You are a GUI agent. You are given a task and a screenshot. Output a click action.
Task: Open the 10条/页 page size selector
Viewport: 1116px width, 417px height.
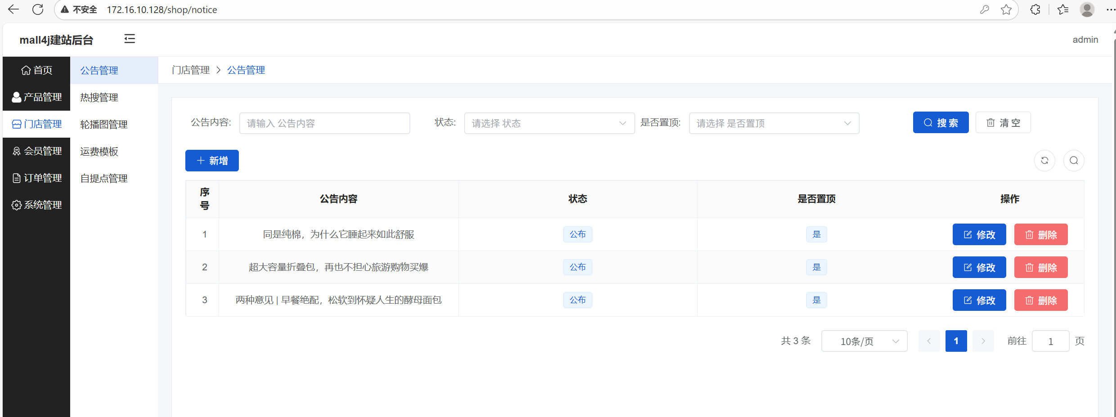tap(864, 341)
